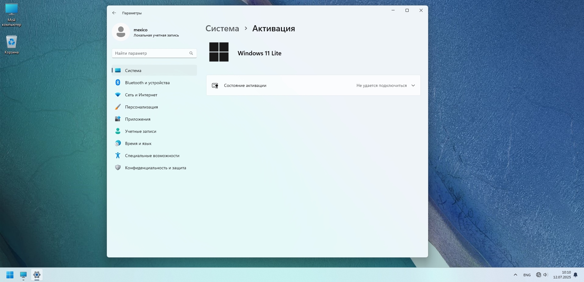Click Локальная учетная запись text
Screen dimensions: 584x282
pyautogui.click(x=156, y=35)
